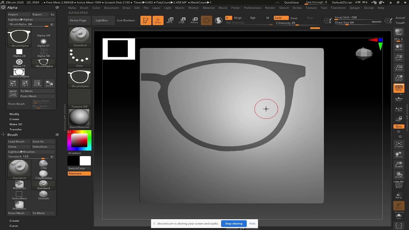Viewport: 409px width, 230px height.
Task: Open the Preferences menu
Action: [252, 8]
